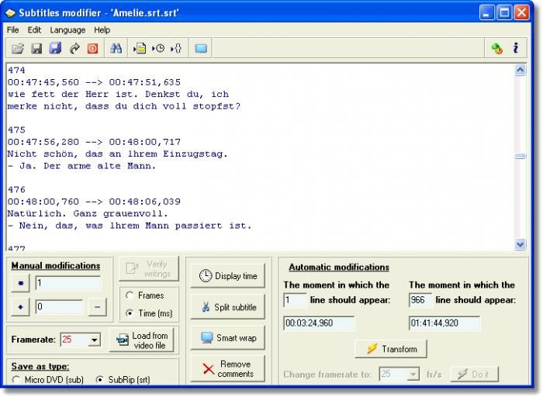The image size is (543, 397).
Task: Click the vertical scrollbar thumb
Action: tap(520, 156)
